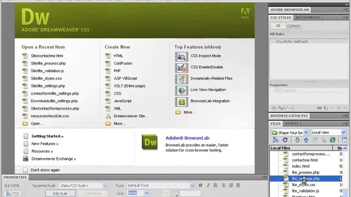Click the green Get files arrow
Screen dimensions: 351x197
pyautogui.click(x=297, y=140)
